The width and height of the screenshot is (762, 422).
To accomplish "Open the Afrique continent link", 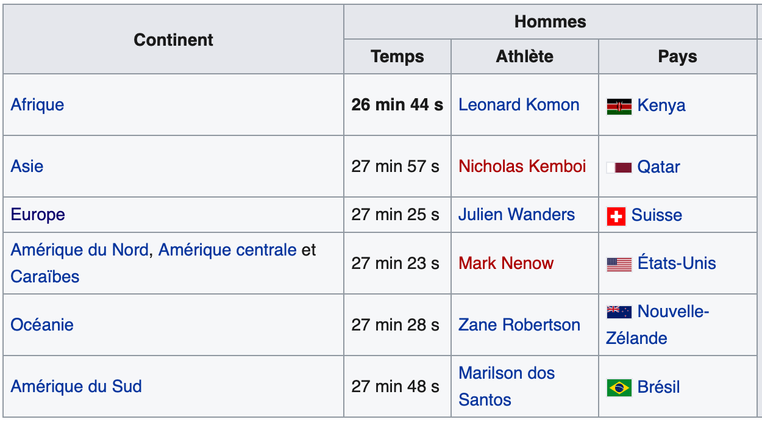I will [37, 105].
